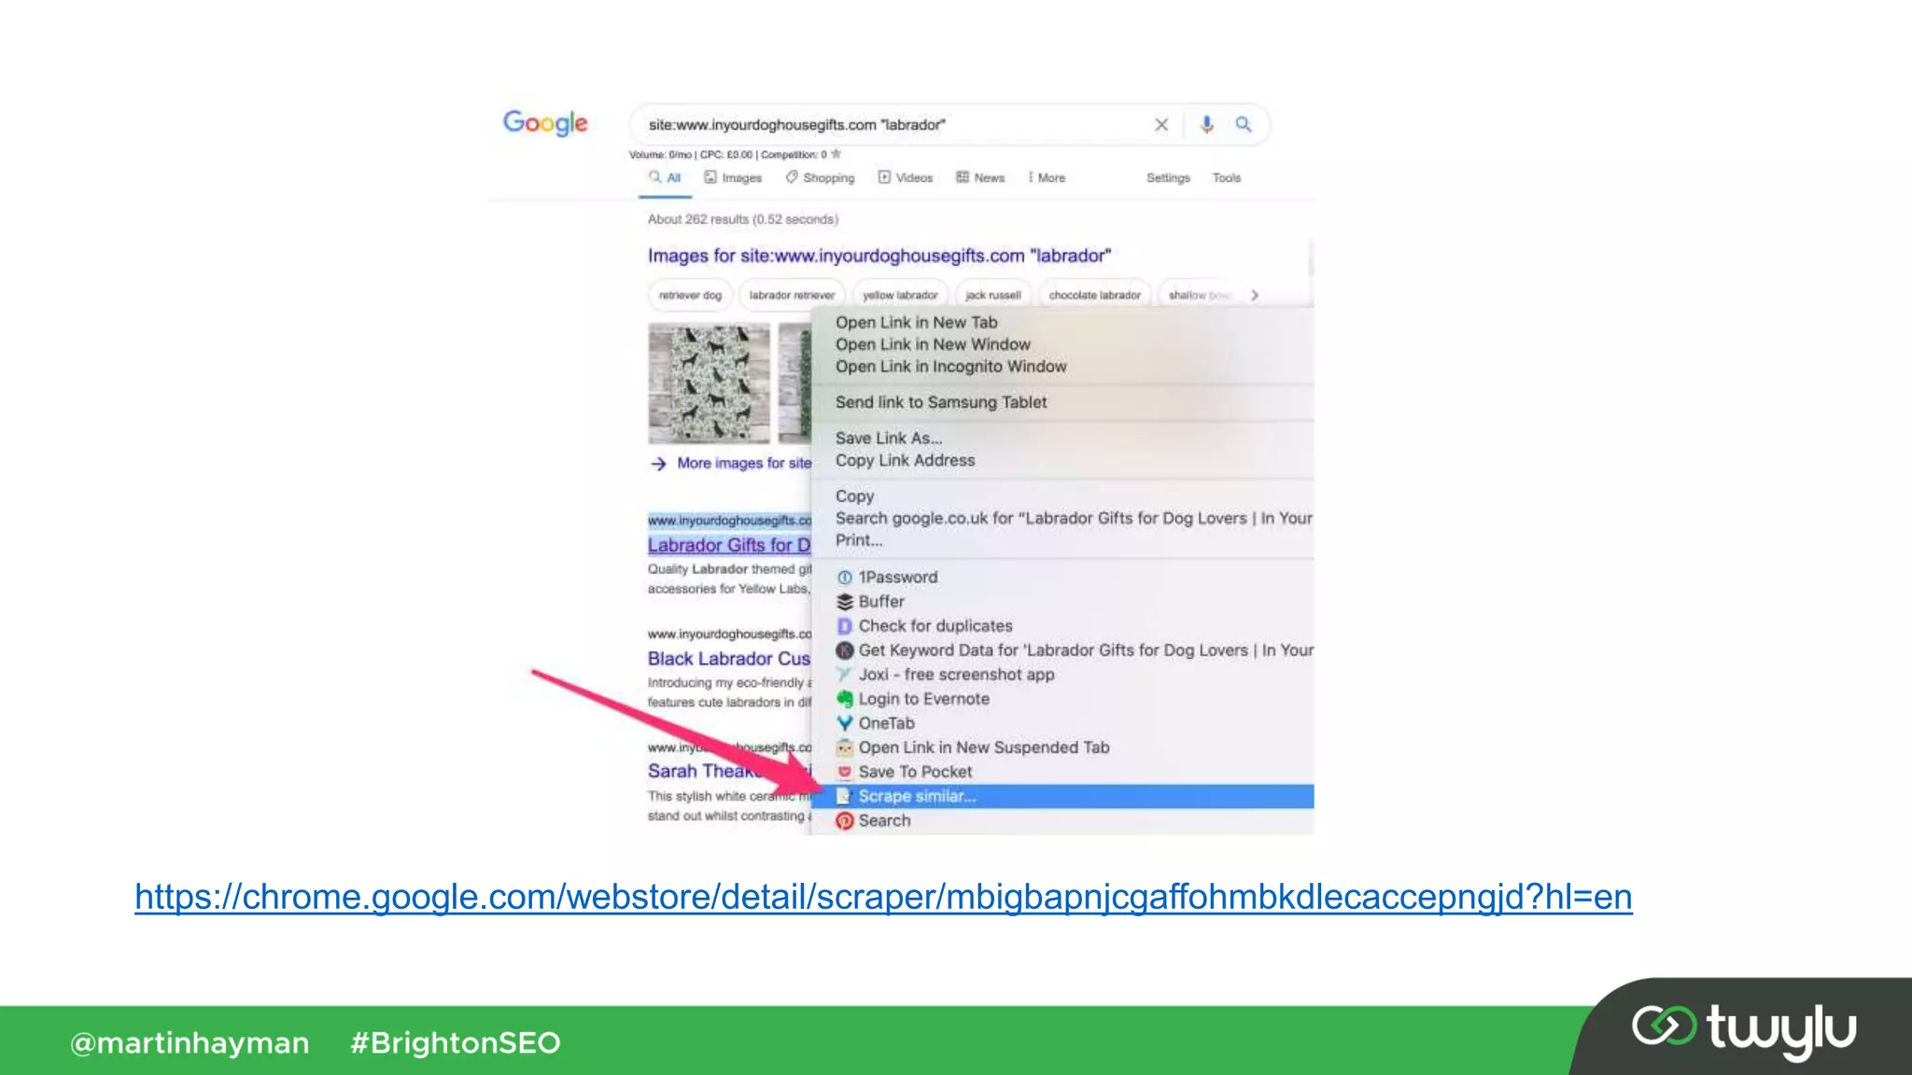Choose 'Scrape similar...' menu entry text
The width and height of the screenshot is (1912, 1075).
click(x=917, y=796)
